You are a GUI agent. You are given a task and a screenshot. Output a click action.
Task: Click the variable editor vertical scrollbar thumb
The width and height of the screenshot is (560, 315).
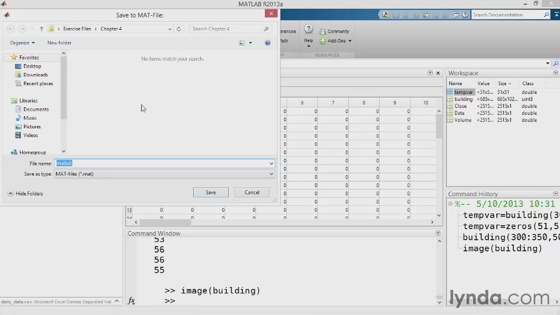point(439,127)
